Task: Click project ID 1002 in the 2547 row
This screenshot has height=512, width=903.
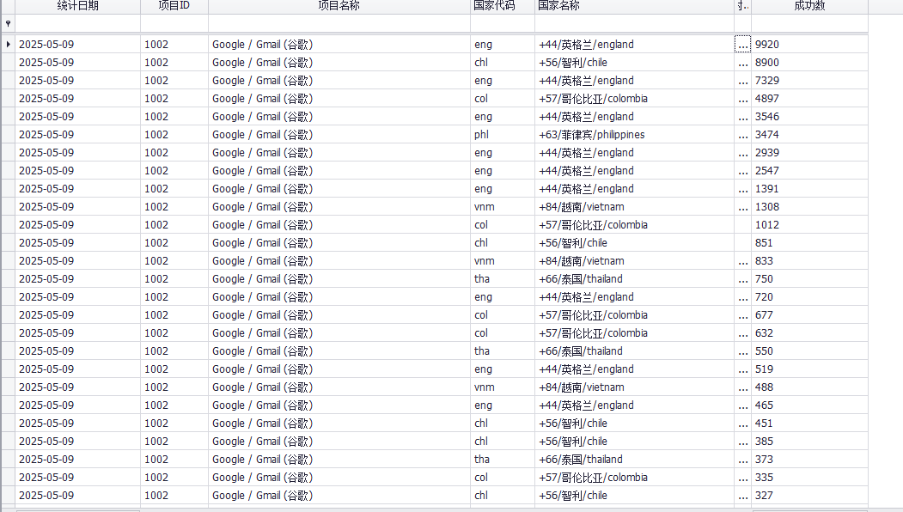Action: tap(174, 170)
